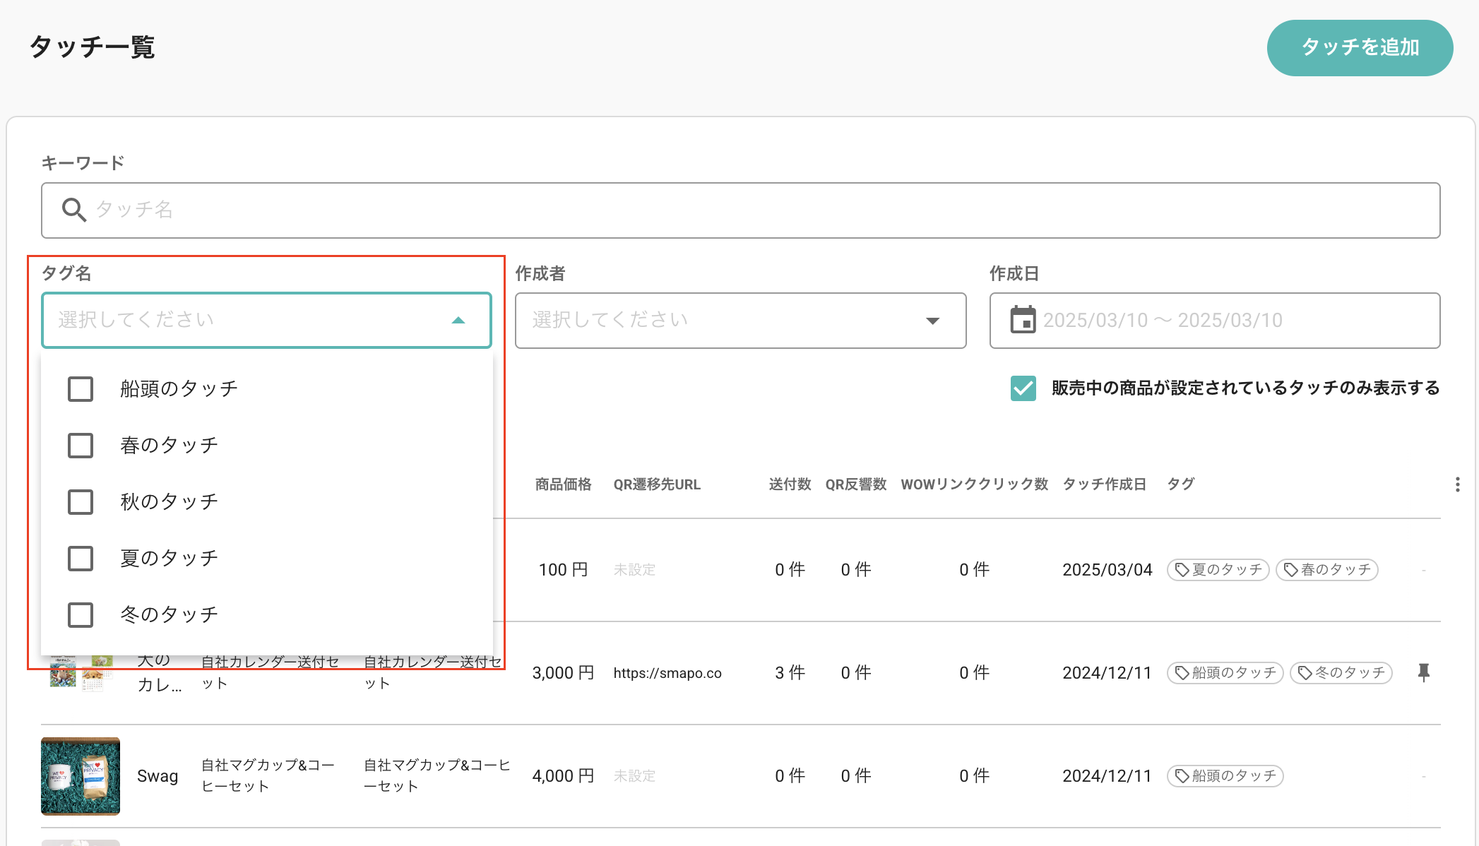
Task: Click the 3 件 送付数 cell
Action: (x=790, y=673)
